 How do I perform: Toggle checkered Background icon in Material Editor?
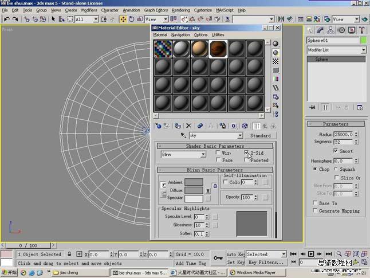275,61
